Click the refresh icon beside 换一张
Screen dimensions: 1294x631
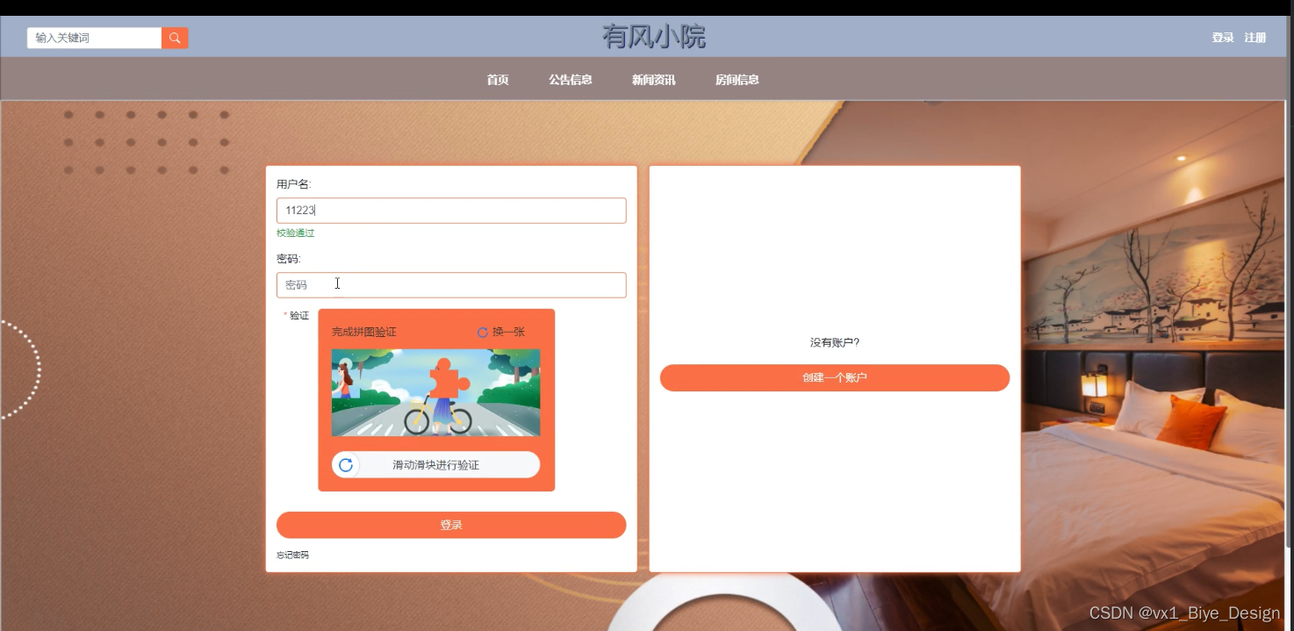(482, 333)
